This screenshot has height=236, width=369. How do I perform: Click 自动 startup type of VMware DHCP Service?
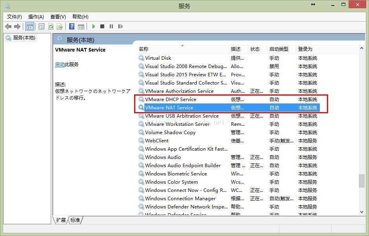(x=274, y=99)
